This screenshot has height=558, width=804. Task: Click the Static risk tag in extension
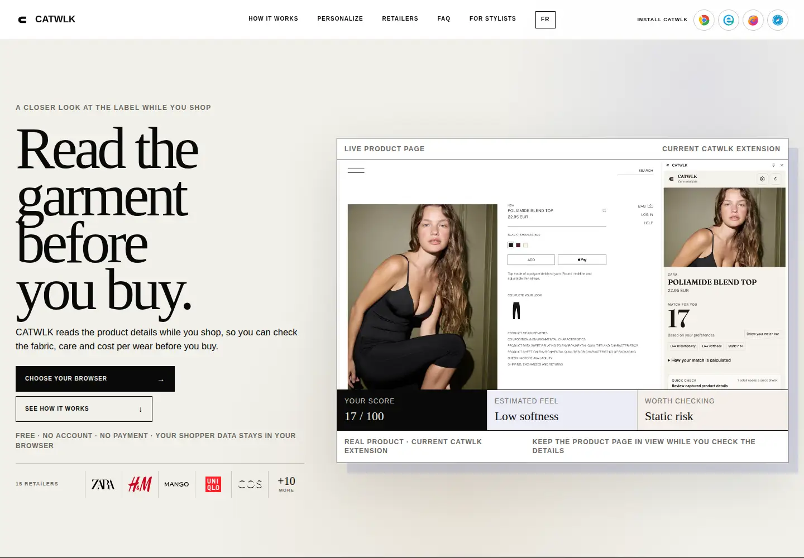[x=735, y=347]
